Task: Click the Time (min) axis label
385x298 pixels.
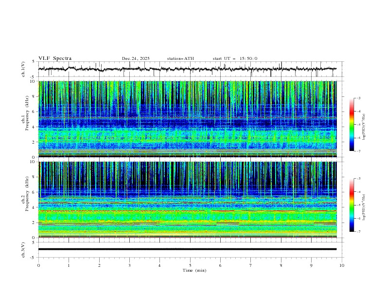Action: point(193,270)
